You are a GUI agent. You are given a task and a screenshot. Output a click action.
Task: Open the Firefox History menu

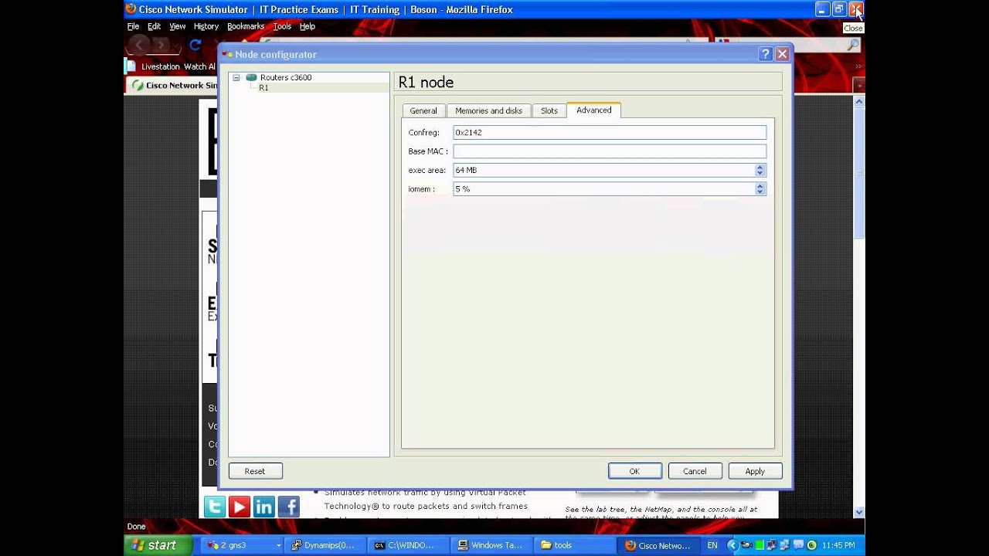click(206, 26)
